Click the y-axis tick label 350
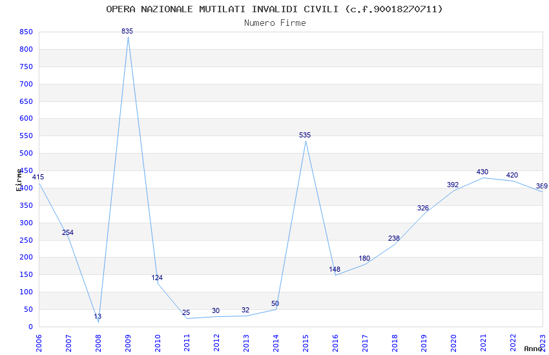The height and width of the screenshot is (355, 549). [x=26, y=205]
